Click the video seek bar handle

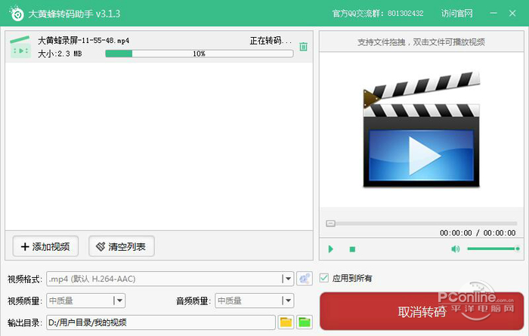pyautogui.click(x=331, y=223)
